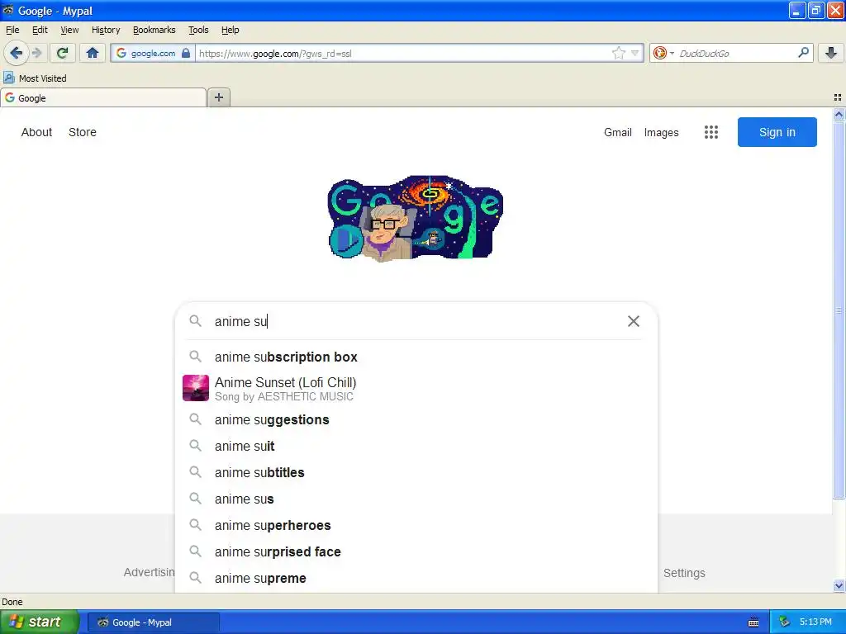Click magnifier beside anime suit suggestion
Viewport: 846px width, 634px height.
195,446
